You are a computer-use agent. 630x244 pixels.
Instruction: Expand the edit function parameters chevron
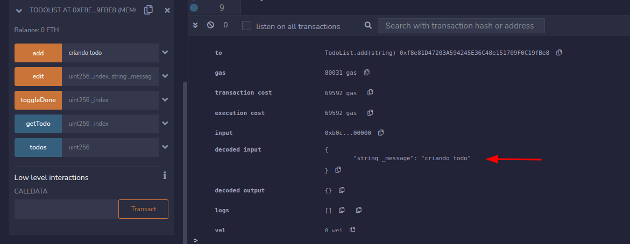(x=165, y=76)
